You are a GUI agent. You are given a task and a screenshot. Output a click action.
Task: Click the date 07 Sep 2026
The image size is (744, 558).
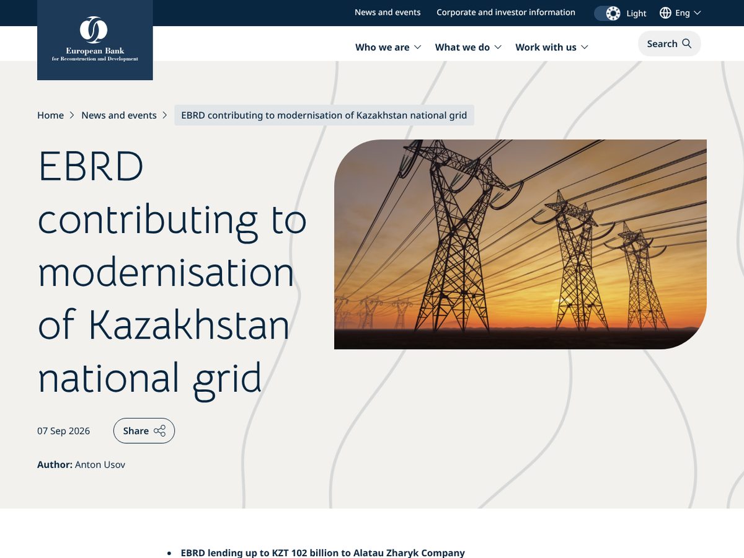pos(63,431)
